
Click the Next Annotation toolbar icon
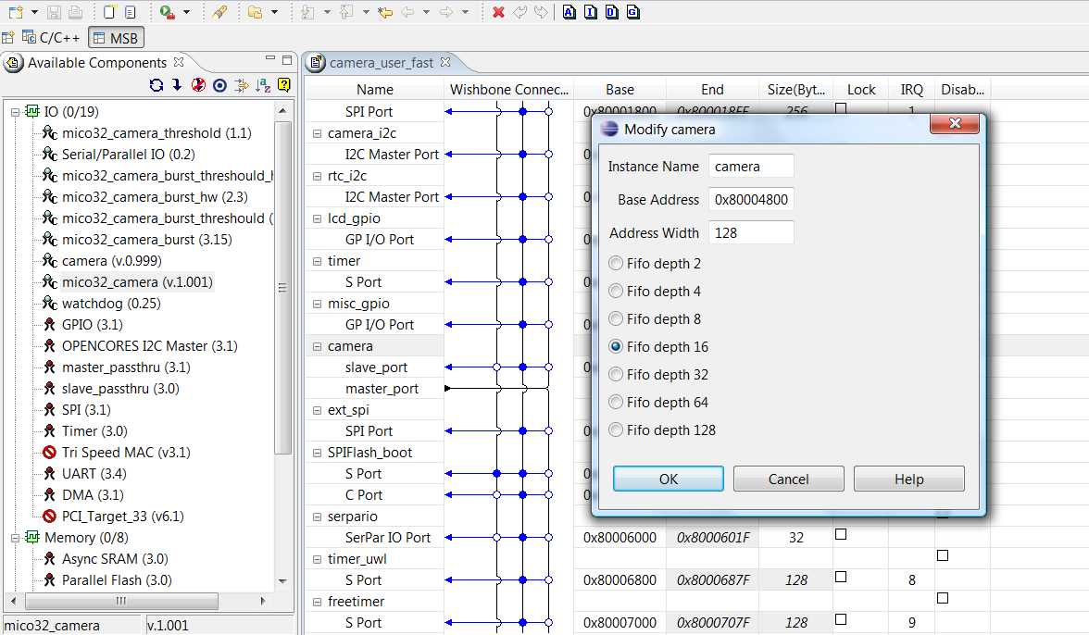tap(307, 12)
